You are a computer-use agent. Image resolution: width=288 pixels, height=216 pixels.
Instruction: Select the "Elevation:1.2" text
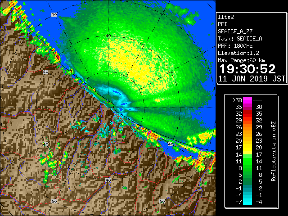tap(238, 53)
